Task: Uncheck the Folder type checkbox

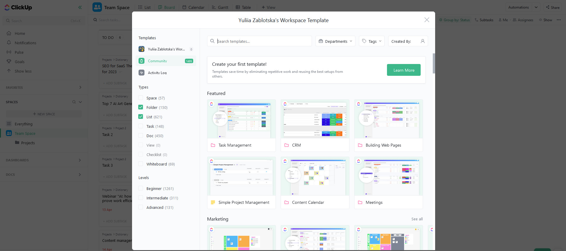Action: (x=141, y=107)
